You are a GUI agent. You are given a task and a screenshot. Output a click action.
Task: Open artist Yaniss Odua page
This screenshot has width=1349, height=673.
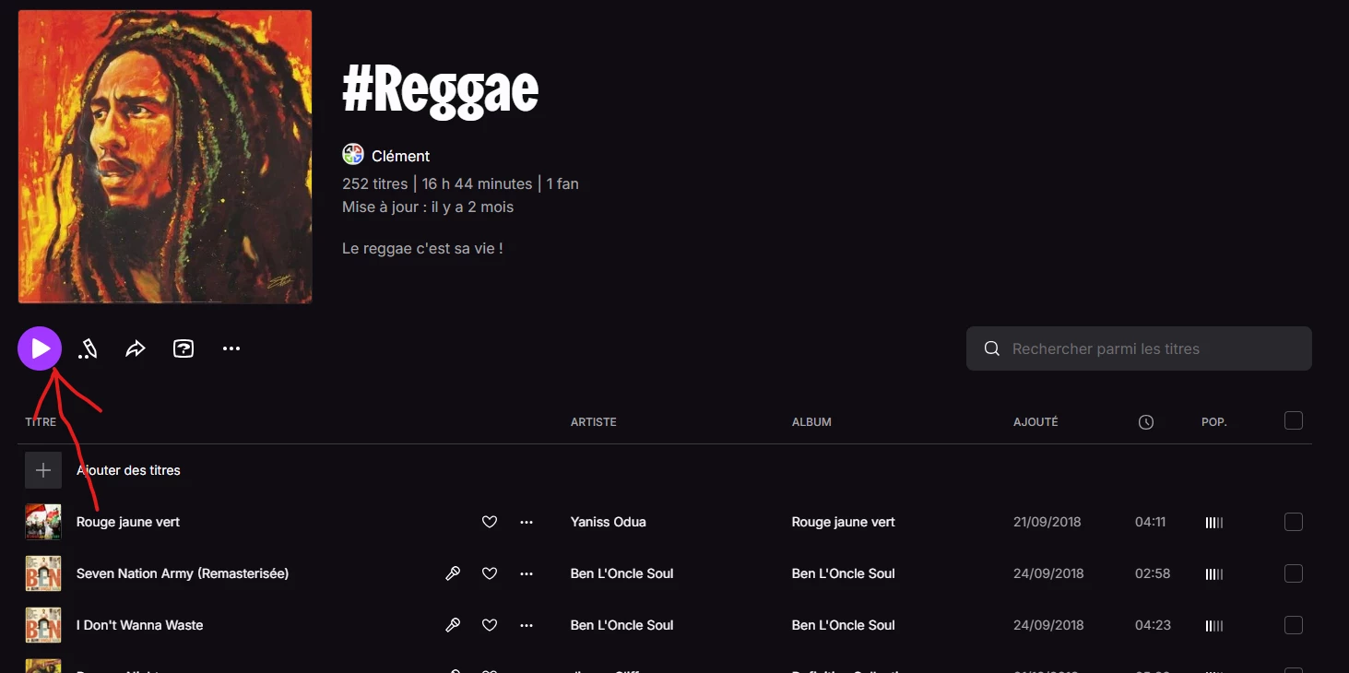[608, 522]
